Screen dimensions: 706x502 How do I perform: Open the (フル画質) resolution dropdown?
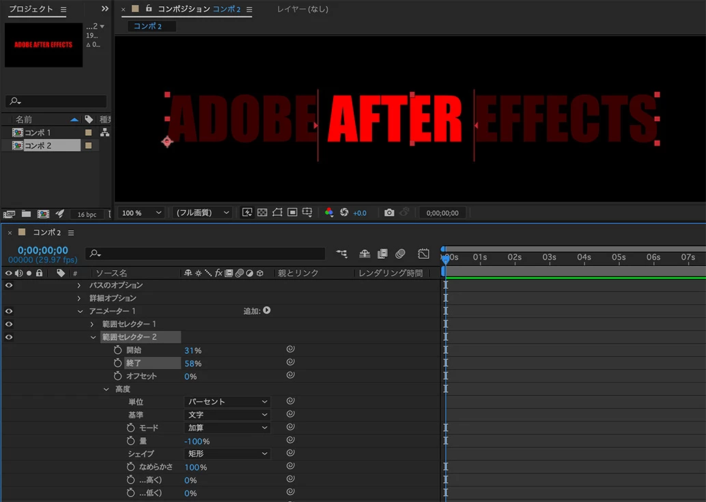201,212
